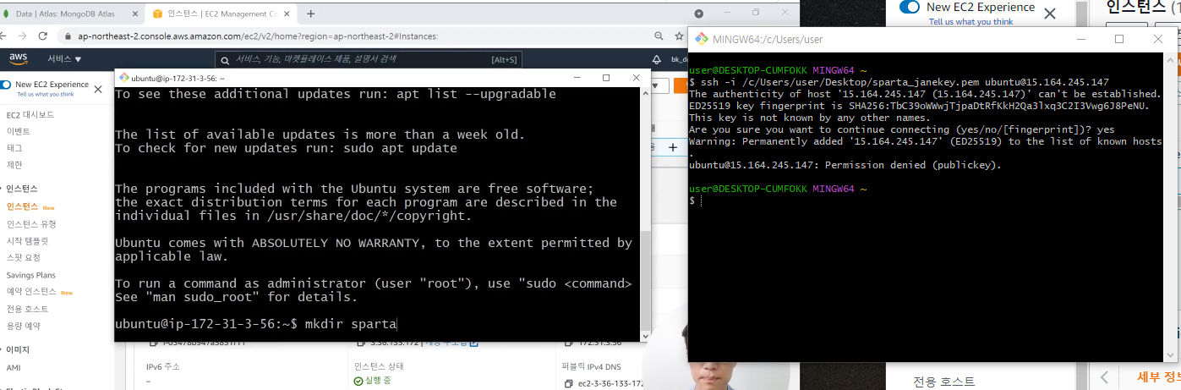
Task: Click the MINGW64 scrollbar up arrow
Action: coord(1170,59)
